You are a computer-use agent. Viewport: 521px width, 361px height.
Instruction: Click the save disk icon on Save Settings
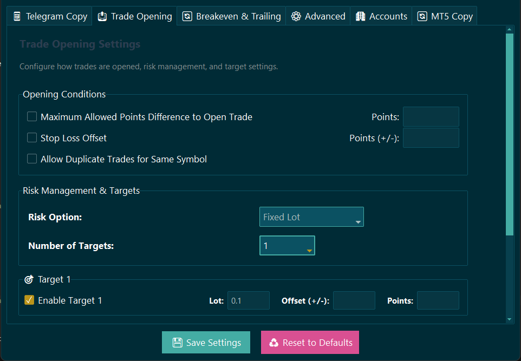(x=177, y=342)
